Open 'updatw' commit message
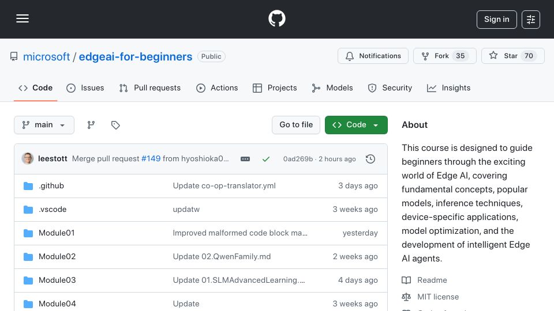554x311 pixels. (x=186, y=210)
